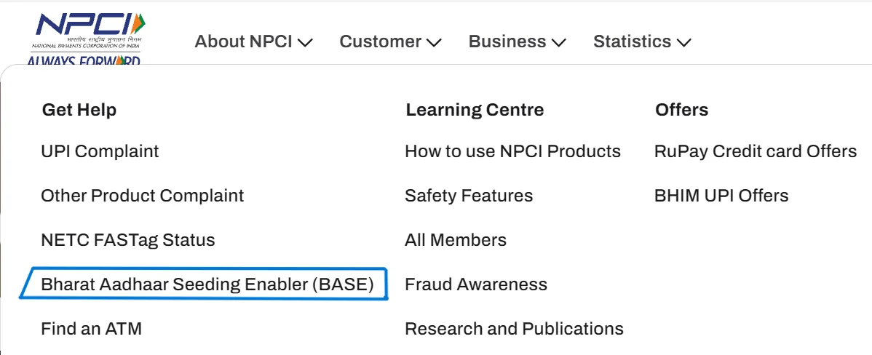Viewport: 872px width, 355px height.
Task: Collapse the Customer menu chevron
Action: [434, 42]
